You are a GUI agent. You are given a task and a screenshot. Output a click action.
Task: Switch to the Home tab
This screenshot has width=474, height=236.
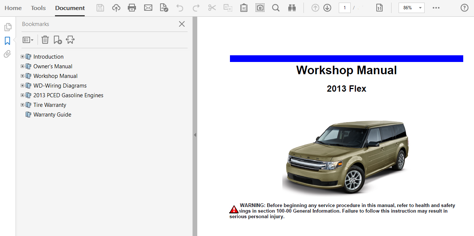pyautogui.click(x=13, y=8)
